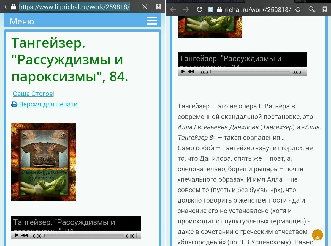Click the browser back arrow
This screenshot has height=246, width=331.
click(173, 10)
